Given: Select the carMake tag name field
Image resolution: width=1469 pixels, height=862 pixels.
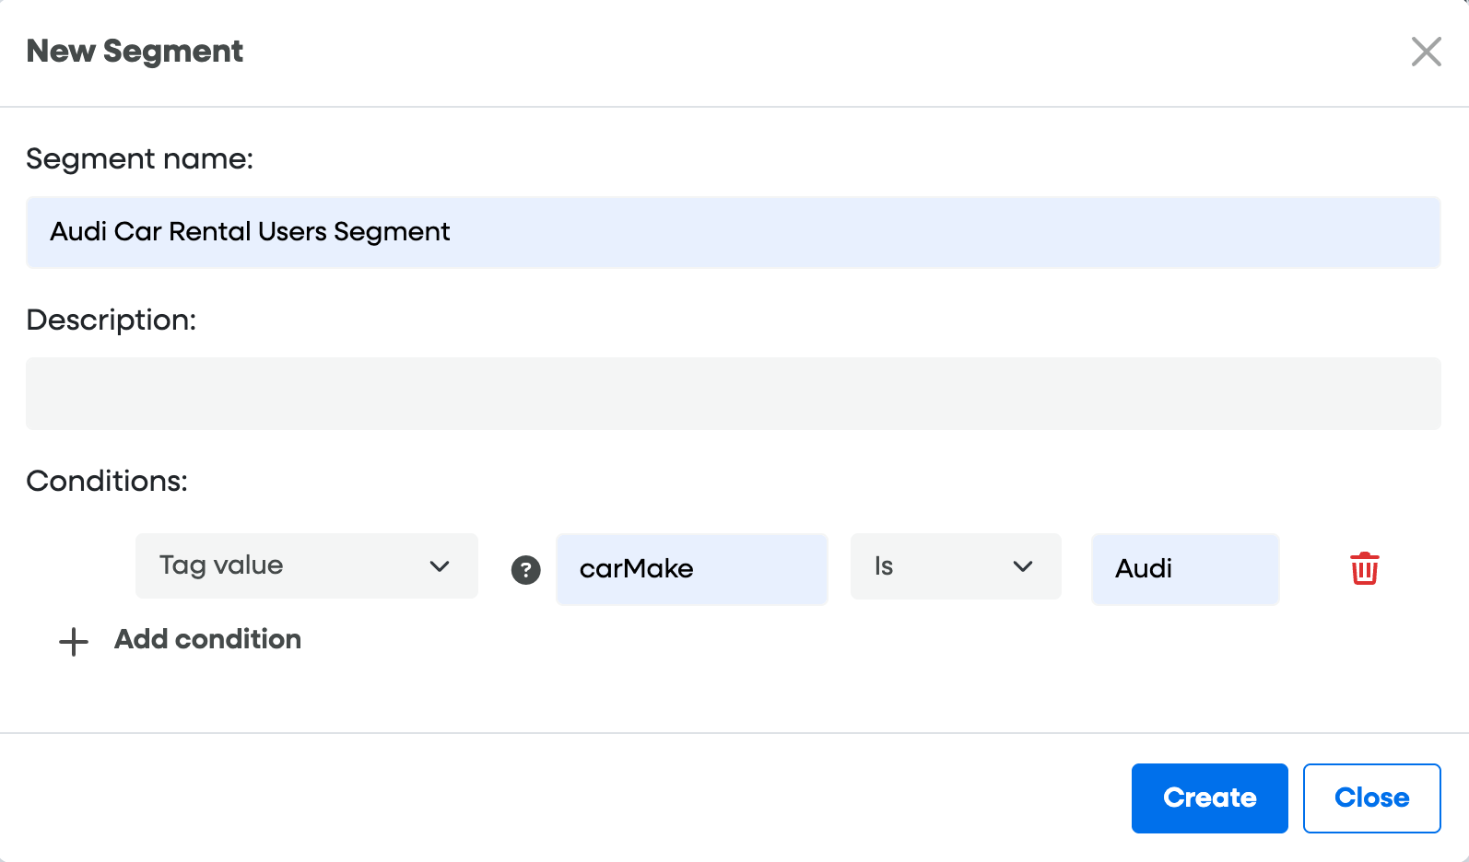Looking at the screenshot, I should 691,569.
